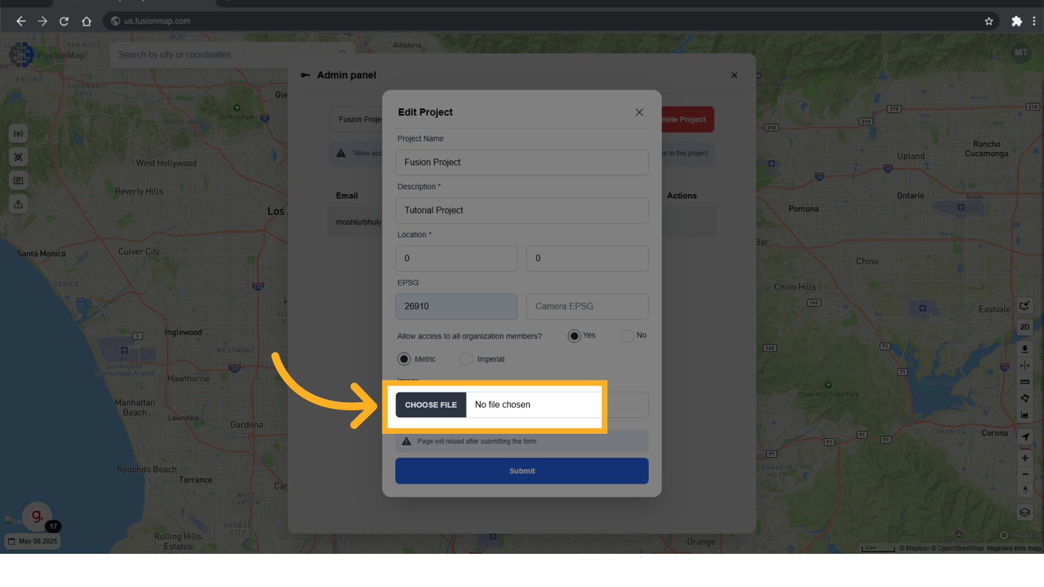
Task: Click the Email column header
Action: (347, 196)
